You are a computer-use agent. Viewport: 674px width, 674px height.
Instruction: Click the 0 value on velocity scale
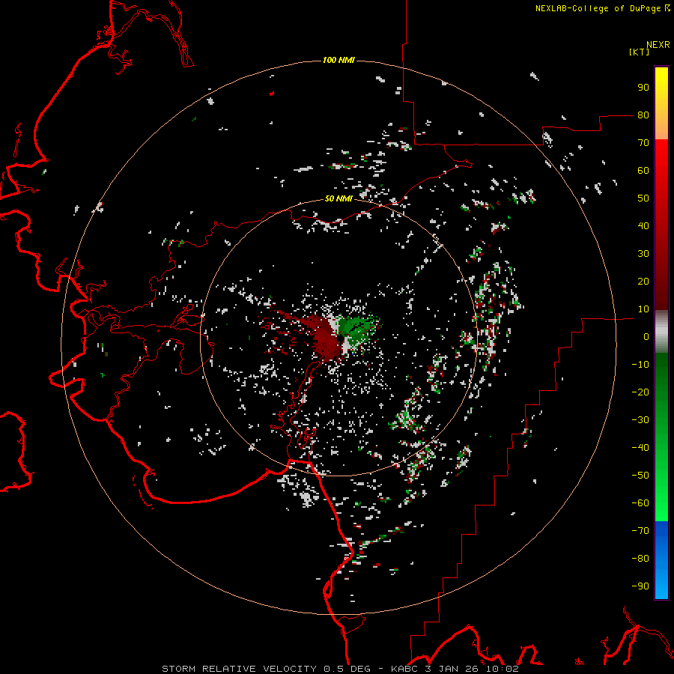coord(646,337)
